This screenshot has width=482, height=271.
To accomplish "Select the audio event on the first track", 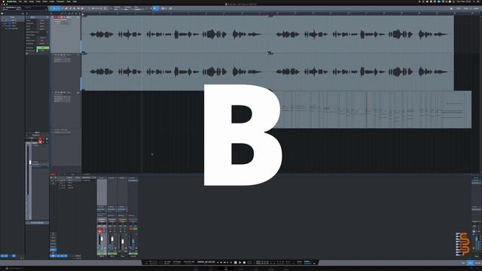I will tap(267, 35).
